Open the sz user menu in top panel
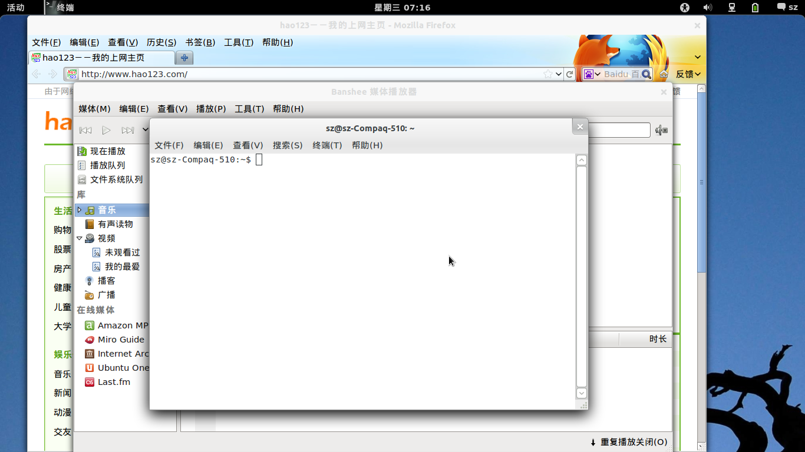 click(x=788, y=8)
